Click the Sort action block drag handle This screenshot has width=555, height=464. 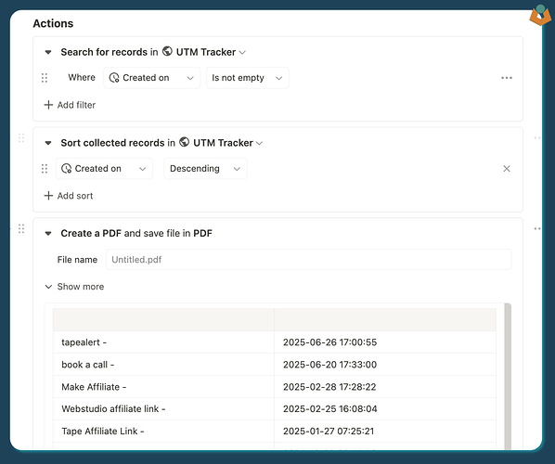[21, 137]
